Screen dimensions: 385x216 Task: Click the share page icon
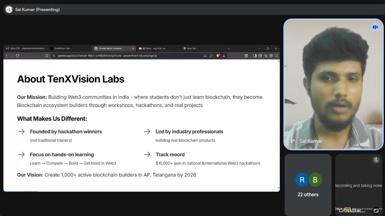(211, 56)
